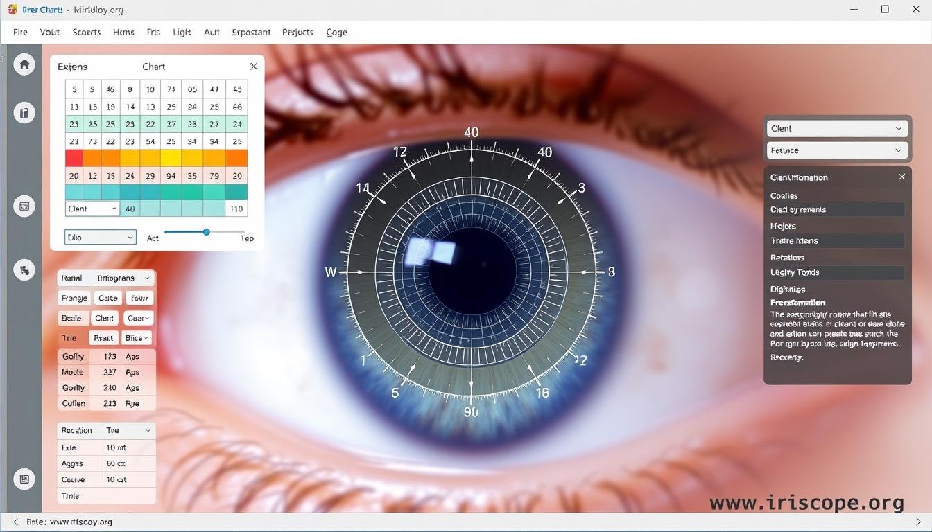The width and height of the screenshot is (932, 532).
Task: Open the File menu
Action: click(x=19, y=32)
